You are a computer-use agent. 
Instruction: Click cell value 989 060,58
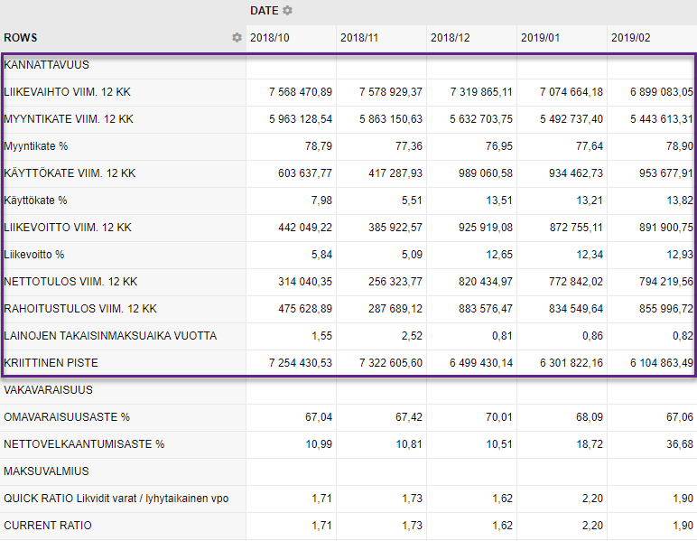486,173
